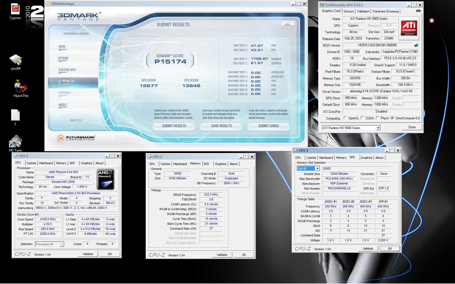Click the Driver Version field in GPU-Z
This screenshot has height=284, width=455.
click(x=381, y=91)
